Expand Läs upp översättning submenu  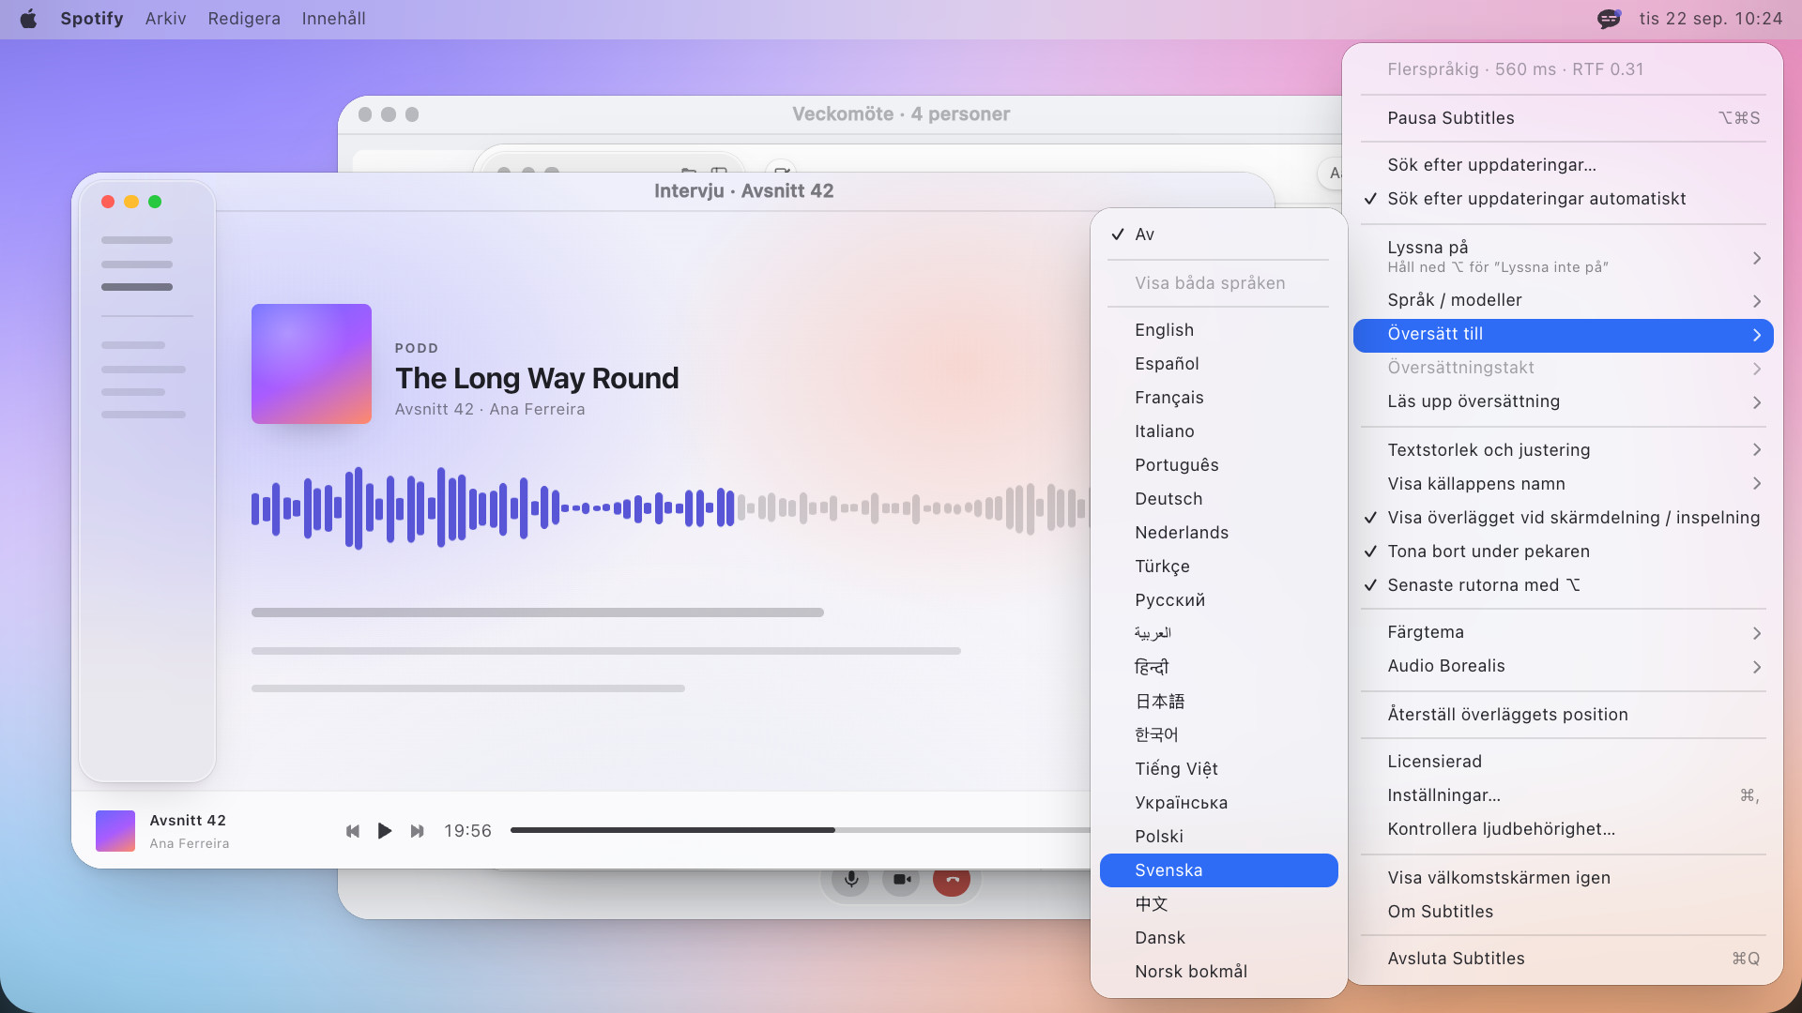(1563, 401)
